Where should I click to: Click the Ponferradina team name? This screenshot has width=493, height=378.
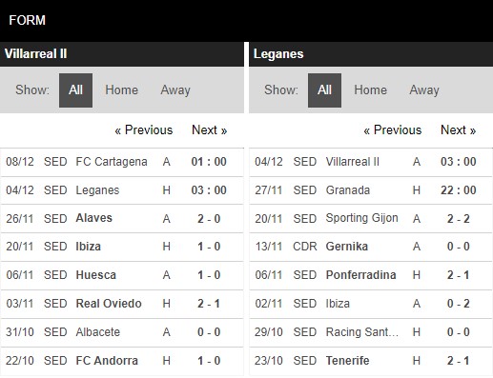tap(360, 275)
